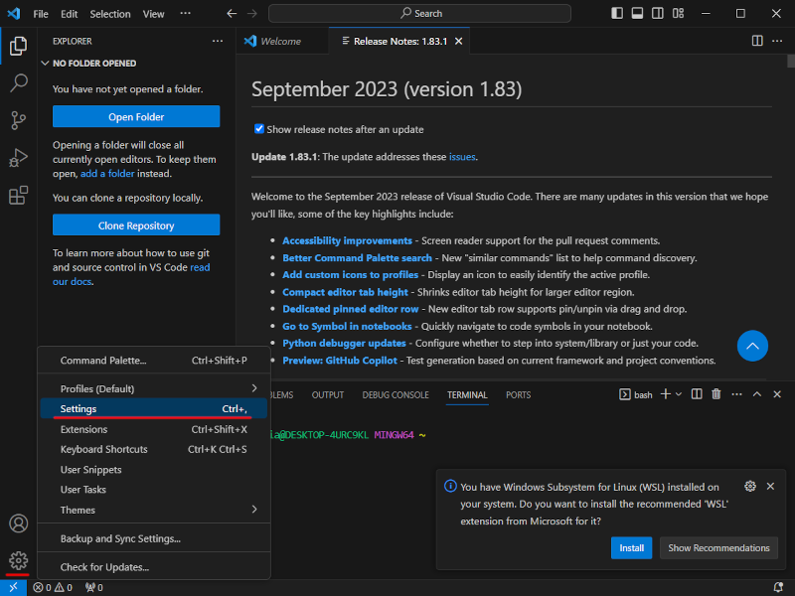Open the WSL notification gear options

(x=750, y=487)
